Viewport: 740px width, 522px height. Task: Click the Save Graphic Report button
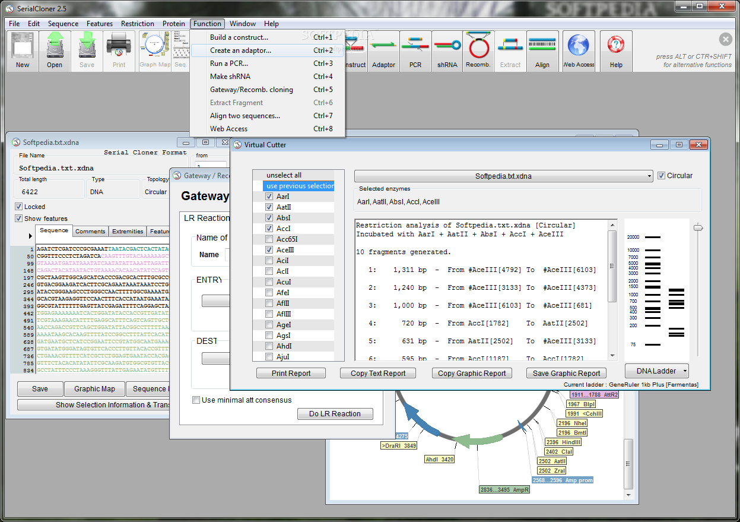[566, 374]
